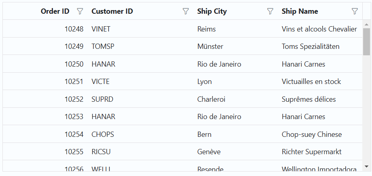This screenshot has height=176, width=372.
Task: Select the CHOPS customer cell
Action: point(103,134)
